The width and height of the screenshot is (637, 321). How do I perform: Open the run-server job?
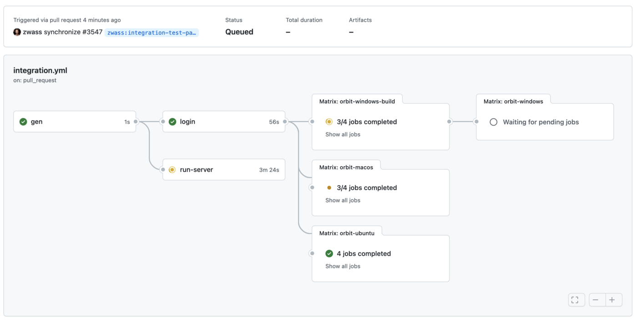[x=224, y=170]
